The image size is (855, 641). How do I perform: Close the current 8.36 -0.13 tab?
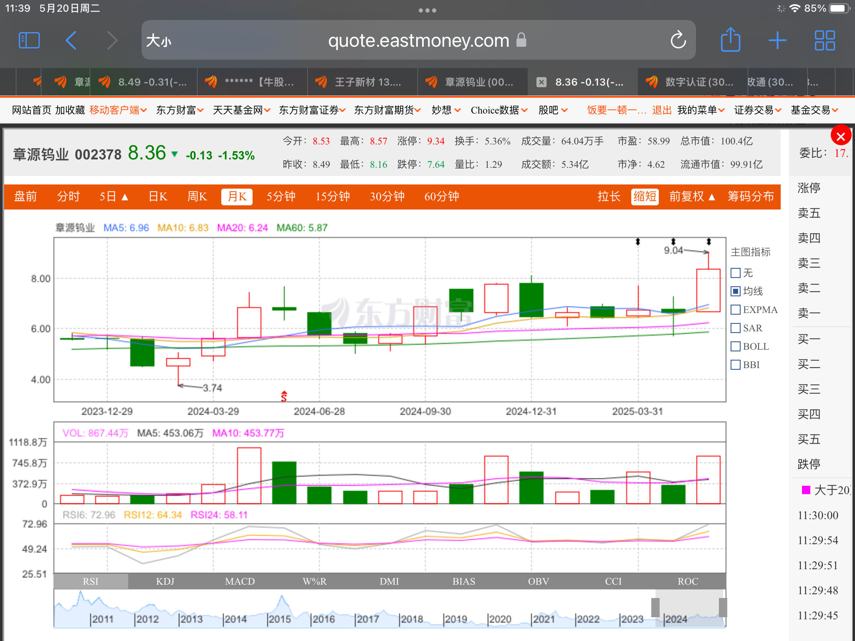point(541,82)
